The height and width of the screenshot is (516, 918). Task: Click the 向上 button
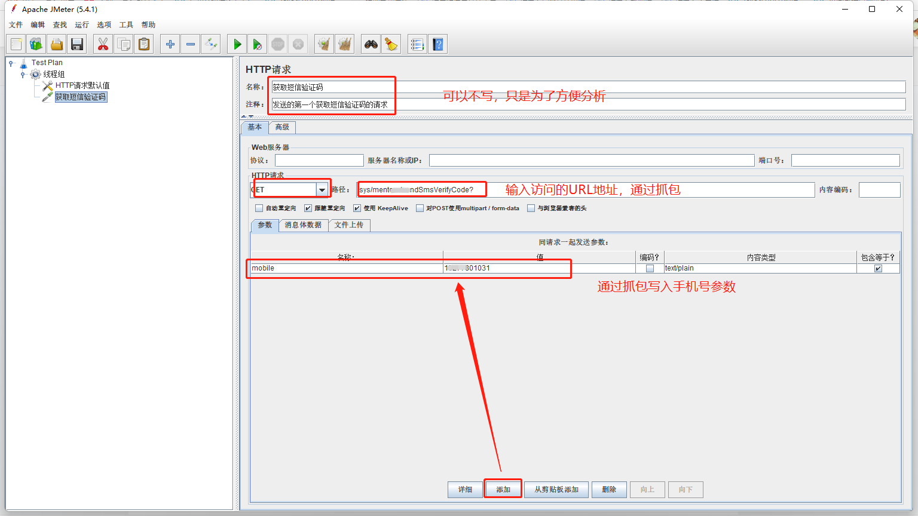647,490
